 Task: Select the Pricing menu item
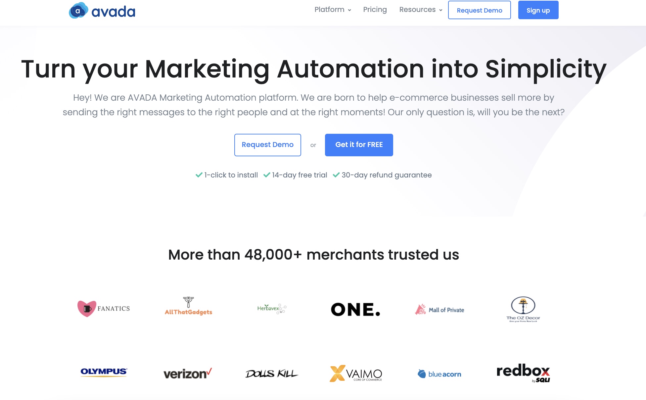(375, 10)
